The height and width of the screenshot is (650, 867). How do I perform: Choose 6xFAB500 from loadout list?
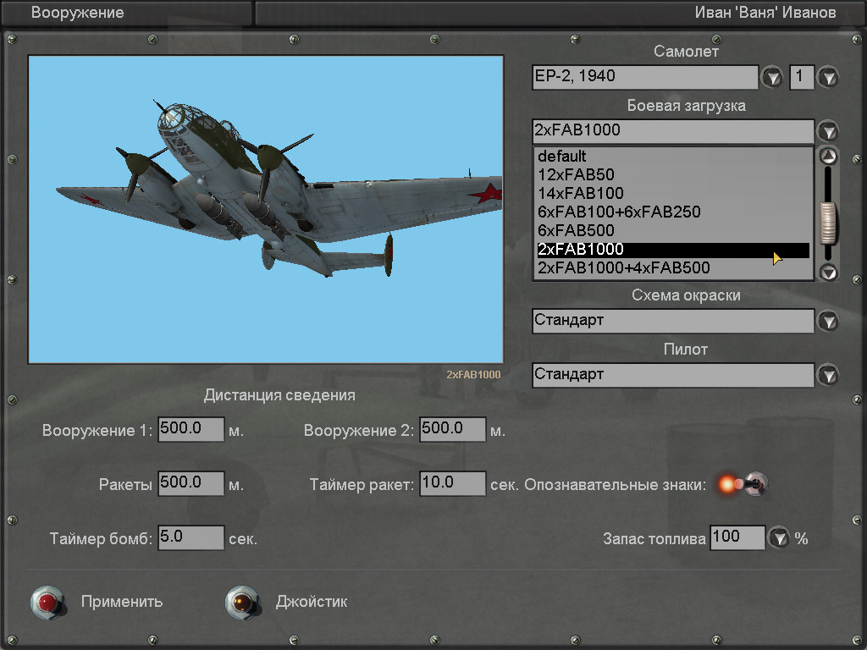[576, 231]
